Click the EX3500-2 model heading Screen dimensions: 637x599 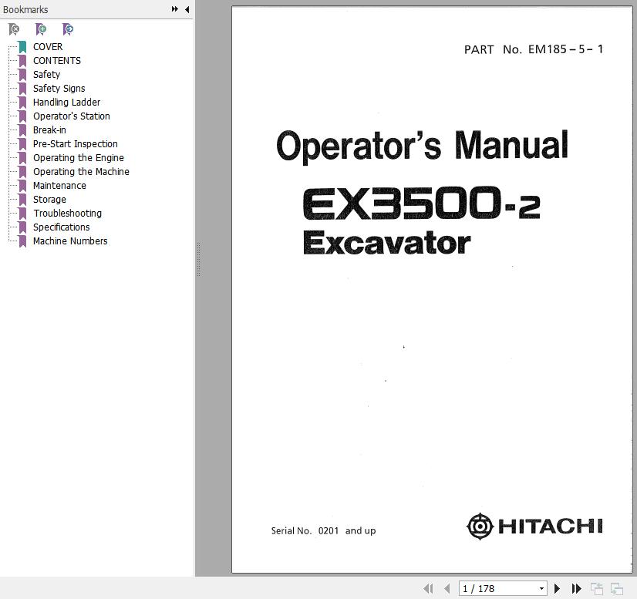(x=422, y=203)
